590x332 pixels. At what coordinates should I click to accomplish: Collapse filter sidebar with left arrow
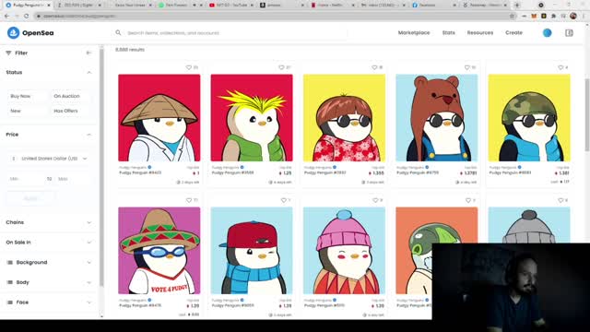pyautogui.click(x=88, y=53)
